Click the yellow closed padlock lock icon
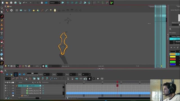The image size is (180, 101). (x=34, y=10)
